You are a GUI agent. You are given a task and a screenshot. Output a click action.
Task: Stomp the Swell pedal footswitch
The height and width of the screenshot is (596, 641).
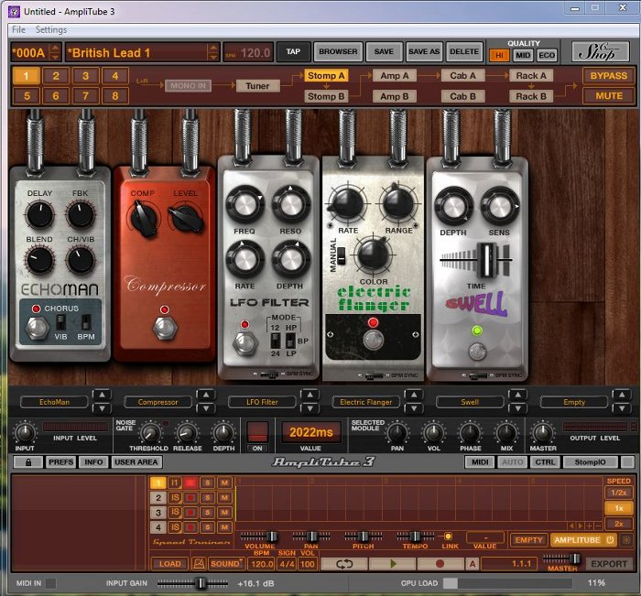click(x=477, y=352)
